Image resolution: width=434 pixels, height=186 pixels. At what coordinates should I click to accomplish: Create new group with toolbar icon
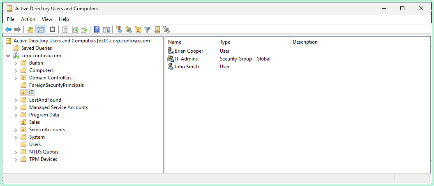click(128, 29)
